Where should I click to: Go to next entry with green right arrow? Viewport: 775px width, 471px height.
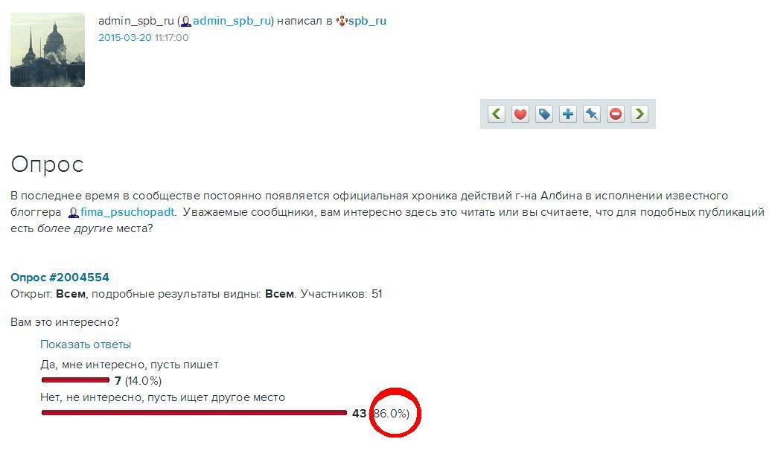tap(639, 114)
